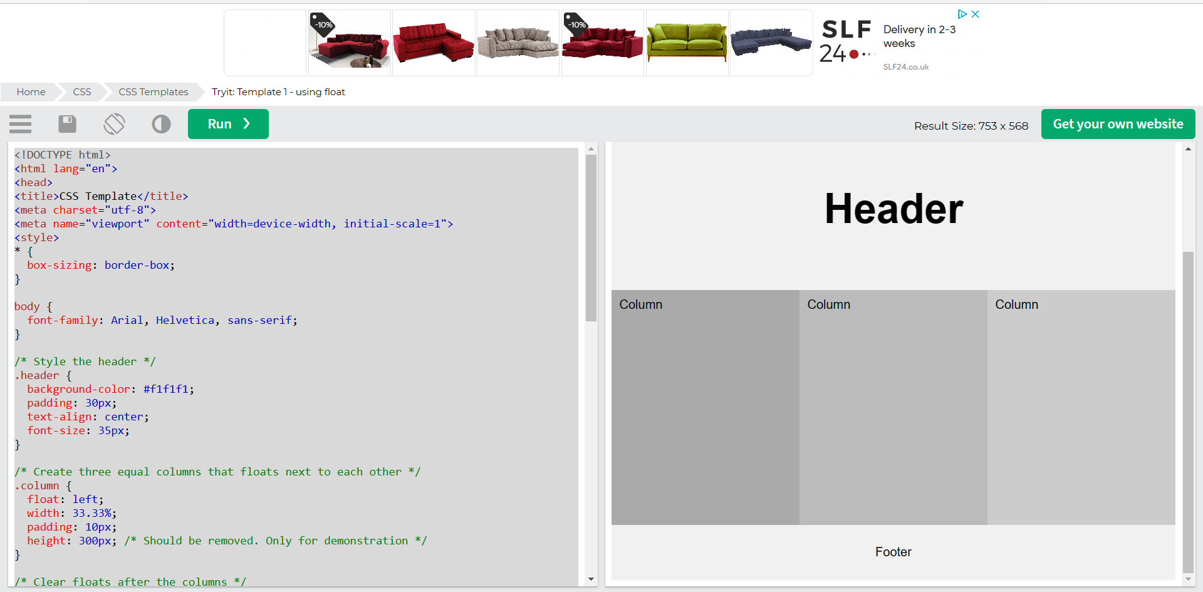Image resolution: width=1203 pixels, height=592 pixels.
Task: Select the grey patterned corner sofa ad
Action: 518,43
